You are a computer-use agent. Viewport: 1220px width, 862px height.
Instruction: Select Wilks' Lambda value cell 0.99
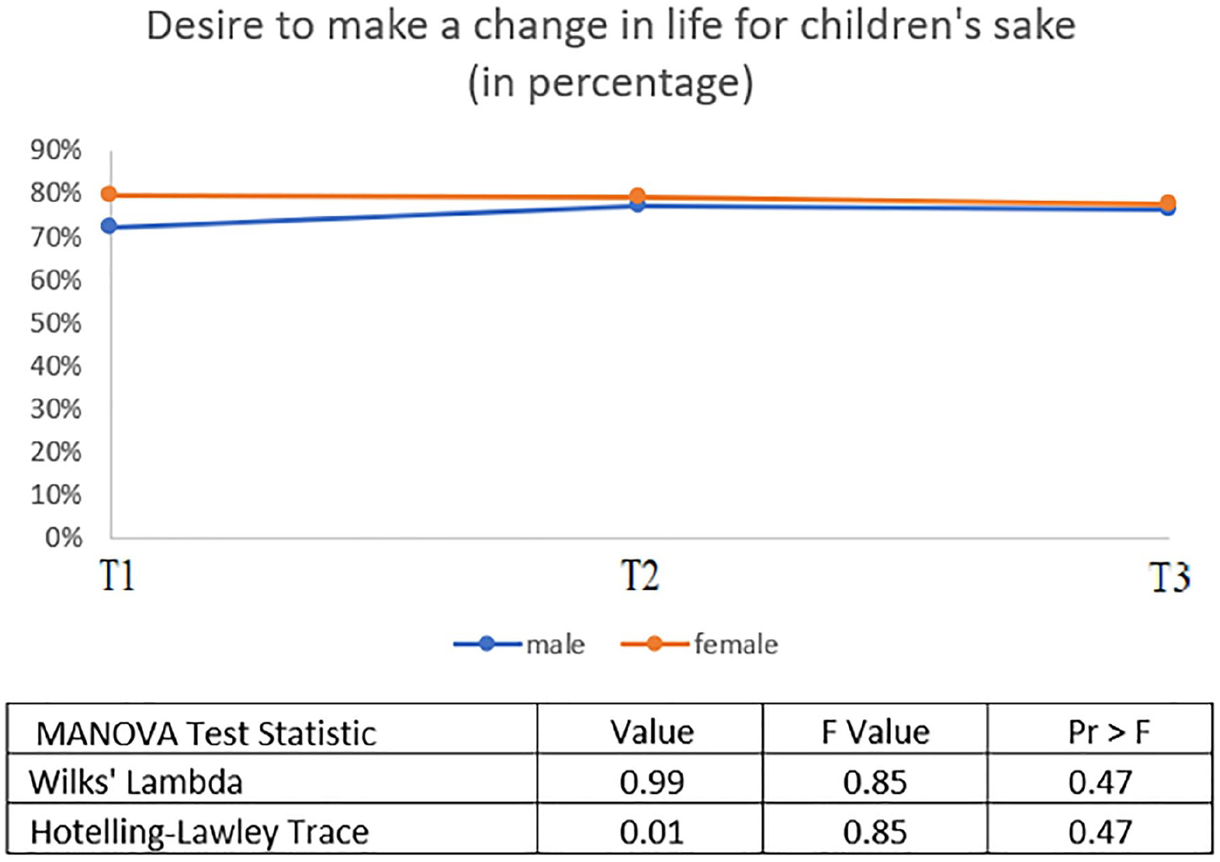tap(650, 779)
